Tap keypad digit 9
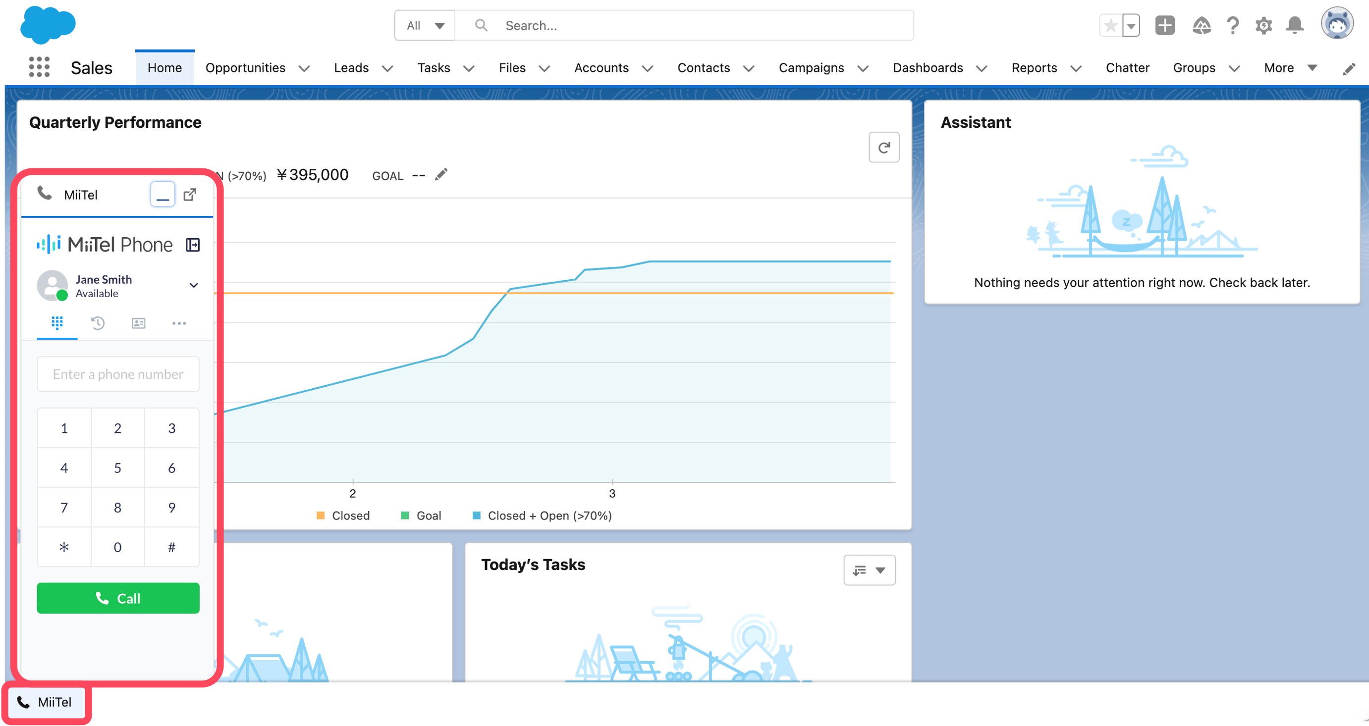The height and width of the screenshot is (726, 1369). click(171, 507)
